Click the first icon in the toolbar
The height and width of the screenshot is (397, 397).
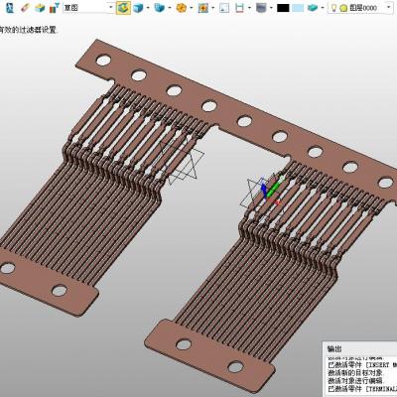tap(10, 7)
